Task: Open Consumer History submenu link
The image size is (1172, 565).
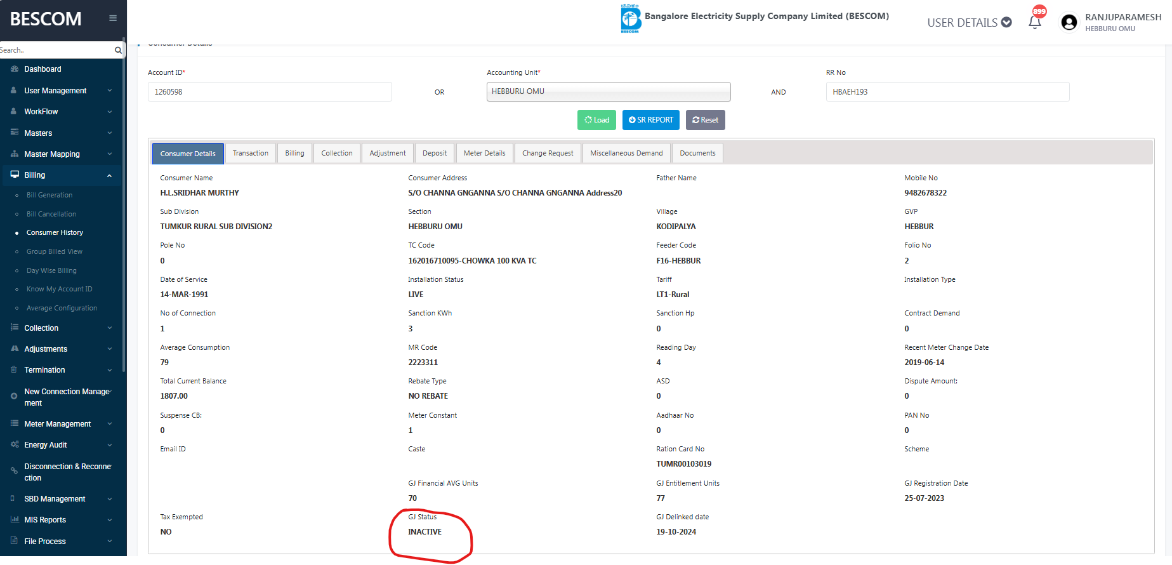Action: tap(55, 232)
